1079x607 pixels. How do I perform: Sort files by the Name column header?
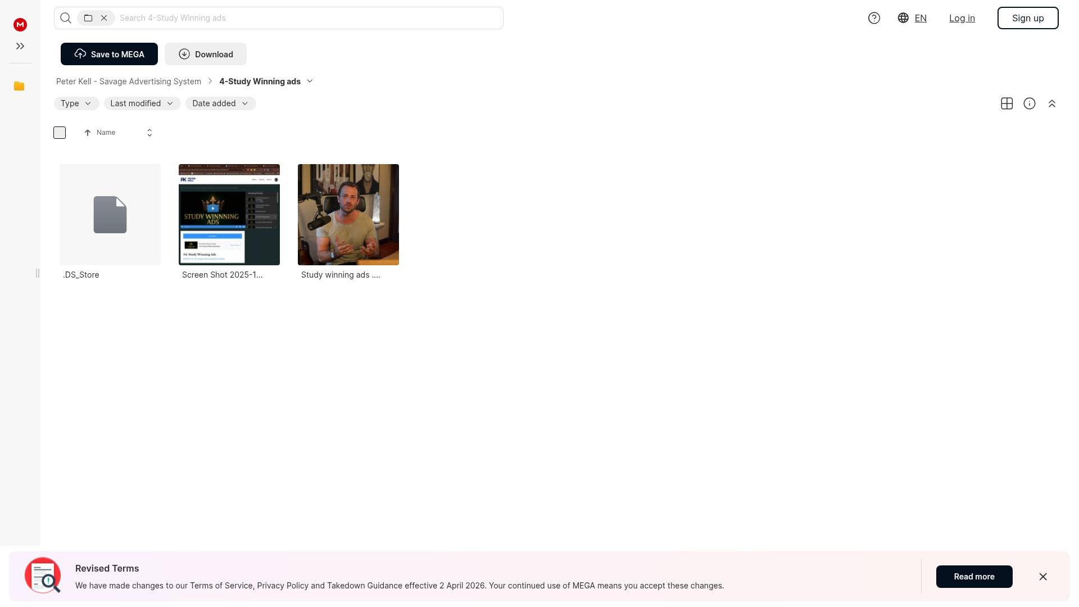pyautogui.click(x=106, y=133)
